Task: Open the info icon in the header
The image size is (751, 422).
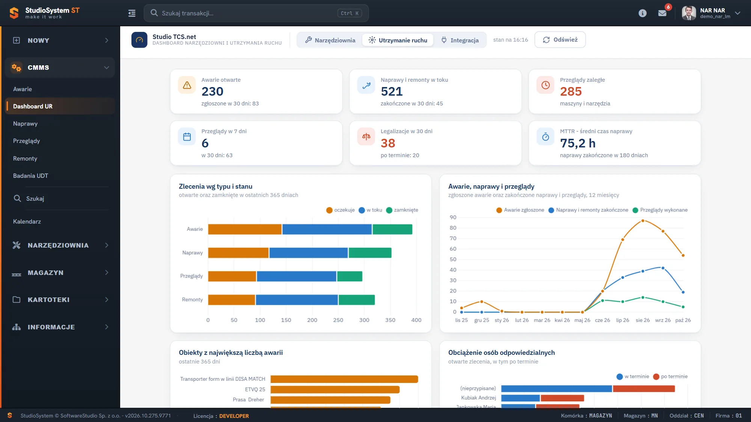Action: 642,13
